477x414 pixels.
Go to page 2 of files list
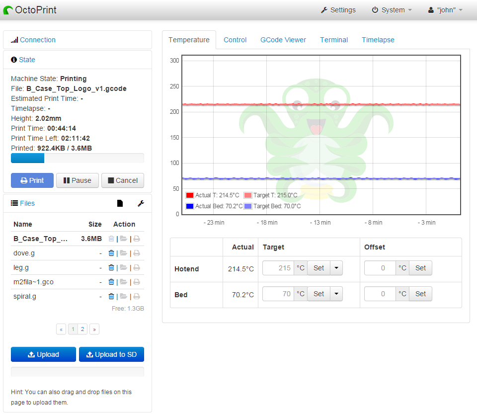point(83,329)
